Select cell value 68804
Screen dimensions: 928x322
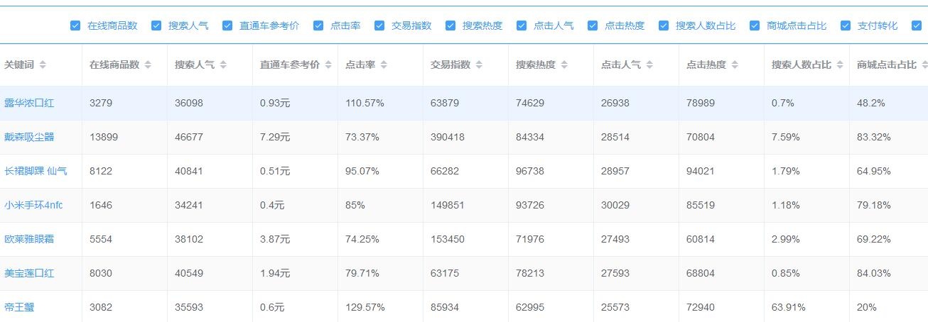(701, 273)
